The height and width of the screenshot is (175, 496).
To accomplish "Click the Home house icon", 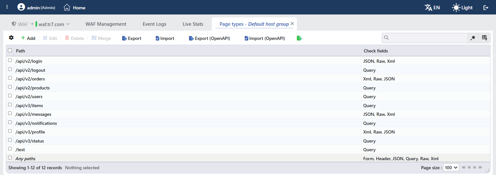I will (x=67, y=7).
